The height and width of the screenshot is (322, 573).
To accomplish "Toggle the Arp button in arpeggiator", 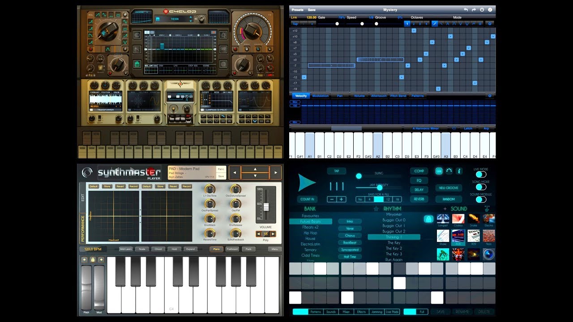I will click(487, 128).
